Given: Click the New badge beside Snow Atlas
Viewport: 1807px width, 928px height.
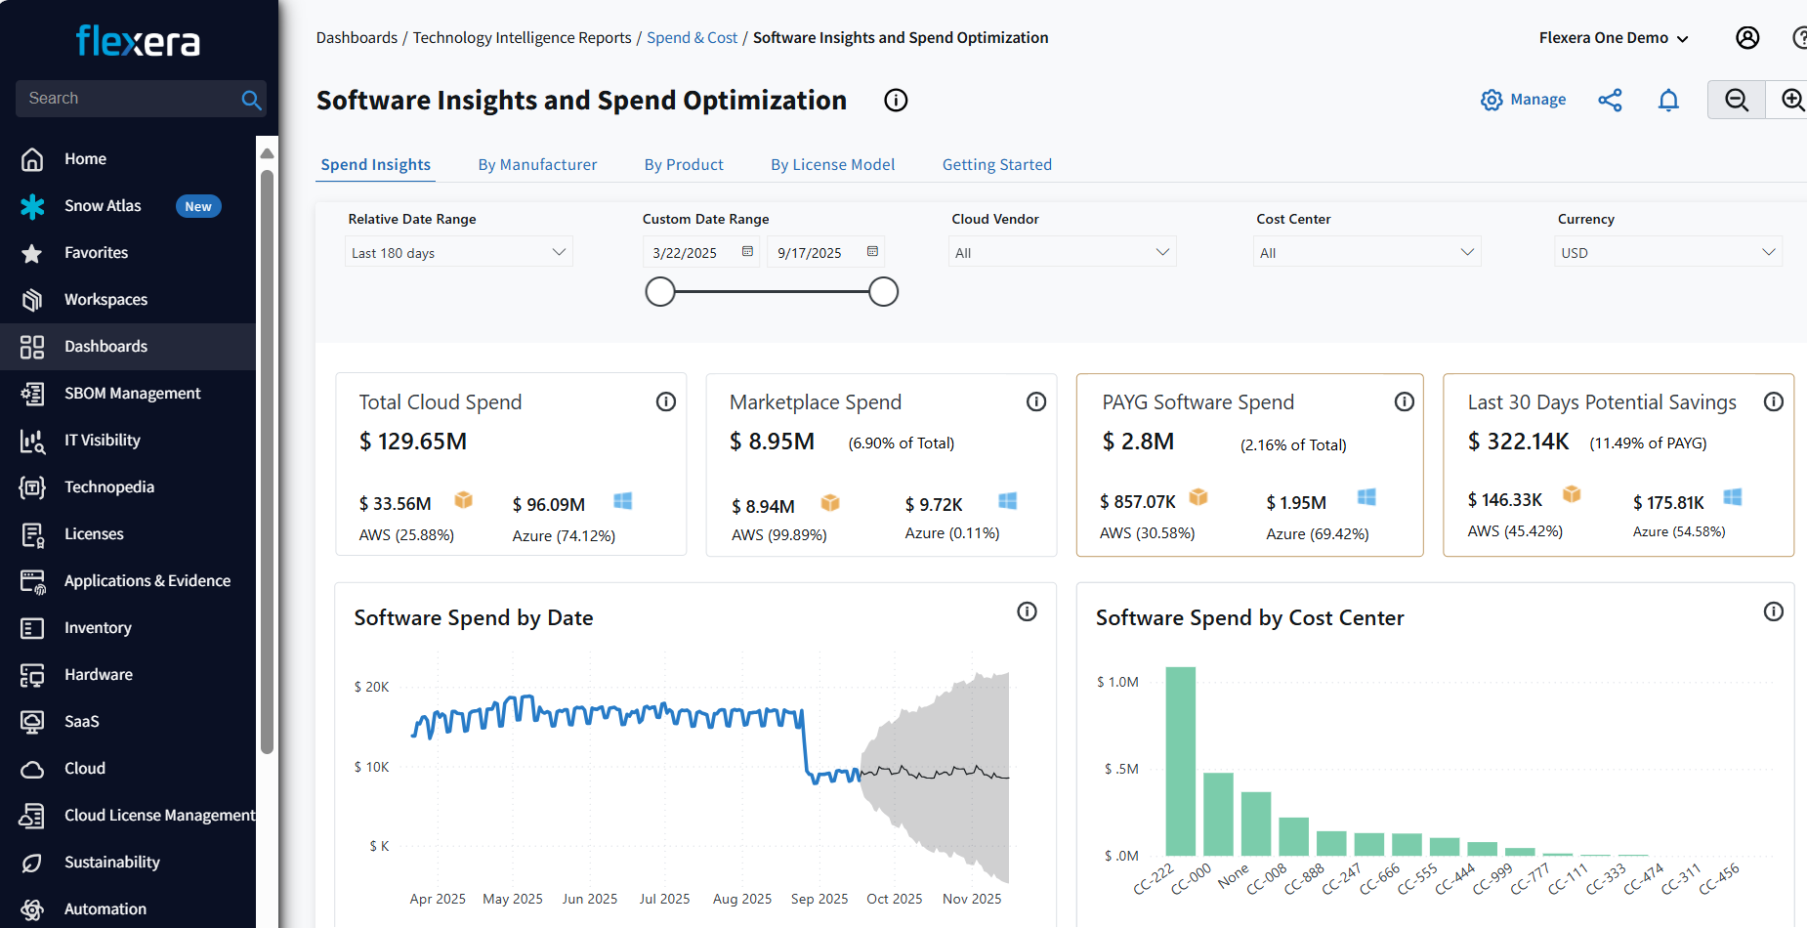Looking at the screenshot, I should click(x=198, y=206).
